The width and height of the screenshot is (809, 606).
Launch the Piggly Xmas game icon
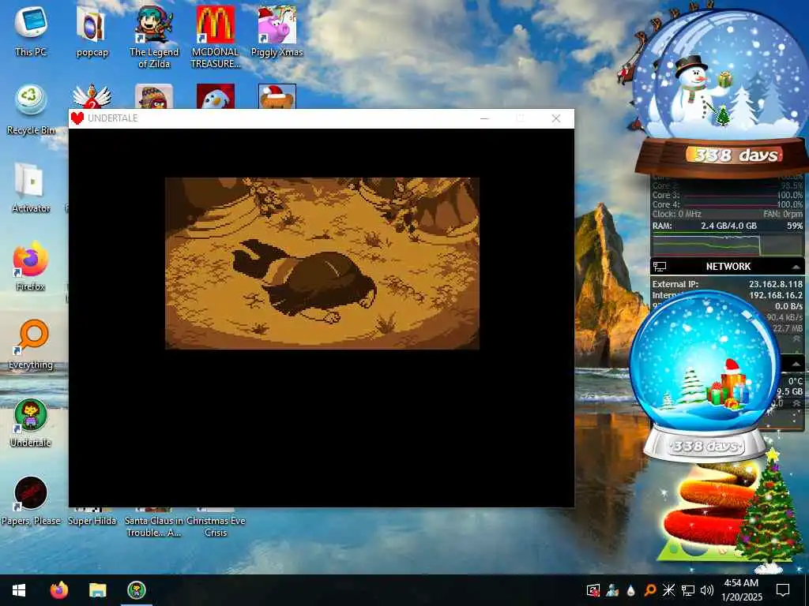coord(277,30)
